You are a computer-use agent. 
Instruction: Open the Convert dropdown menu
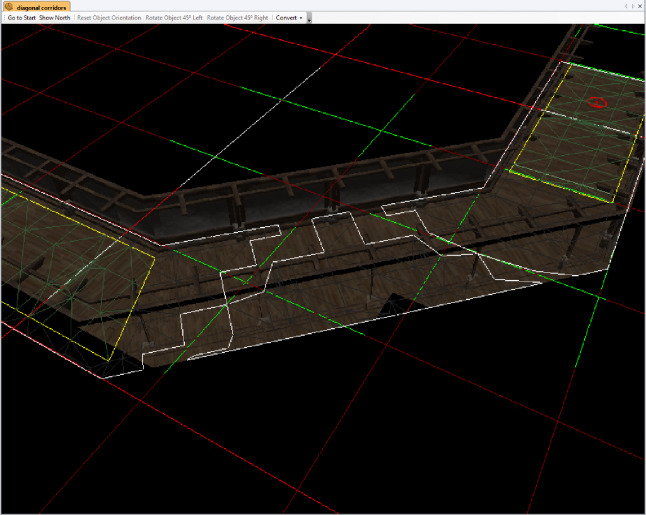pos(289,18)
